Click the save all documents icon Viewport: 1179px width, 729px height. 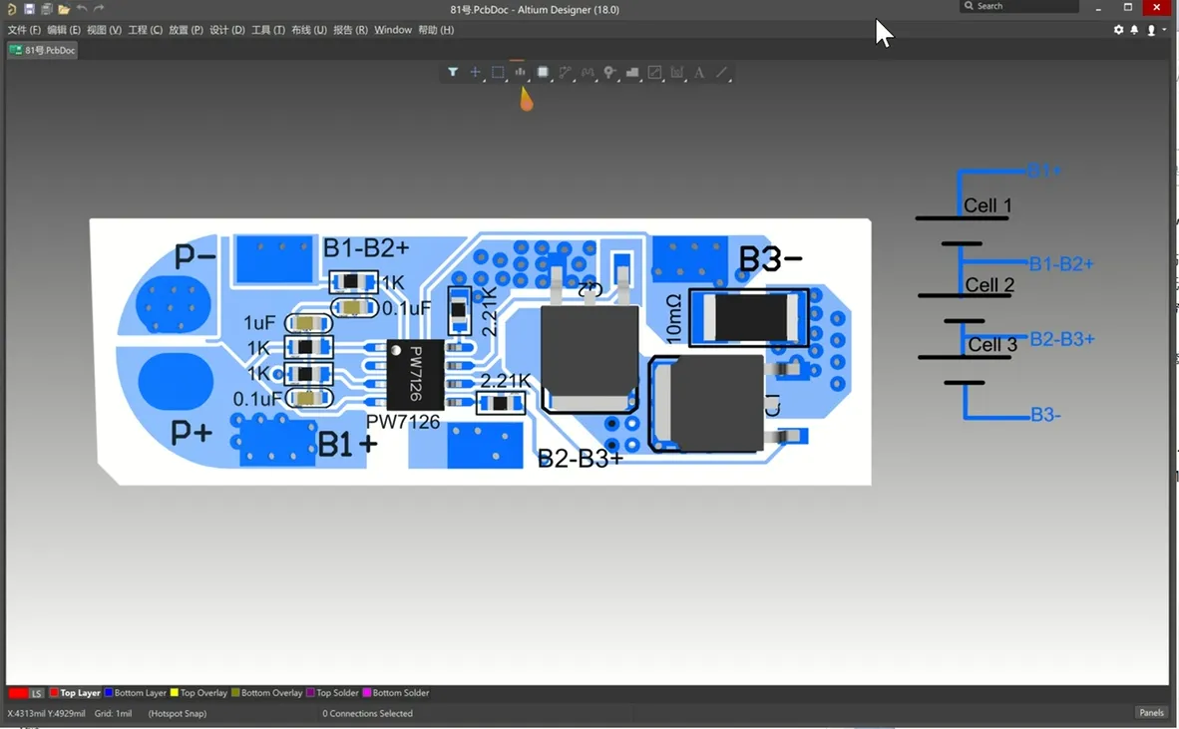point(47,9)
